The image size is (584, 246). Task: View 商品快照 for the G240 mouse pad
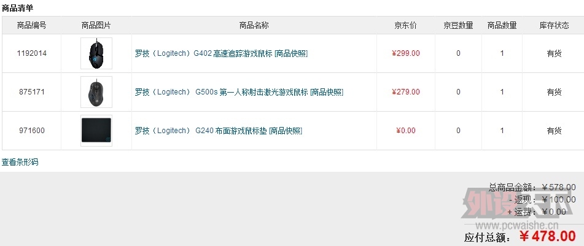click(286, 131)
